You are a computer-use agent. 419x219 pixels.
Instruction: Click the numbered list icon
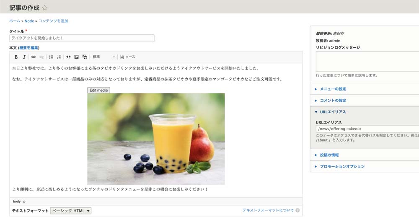click(59, 57)
